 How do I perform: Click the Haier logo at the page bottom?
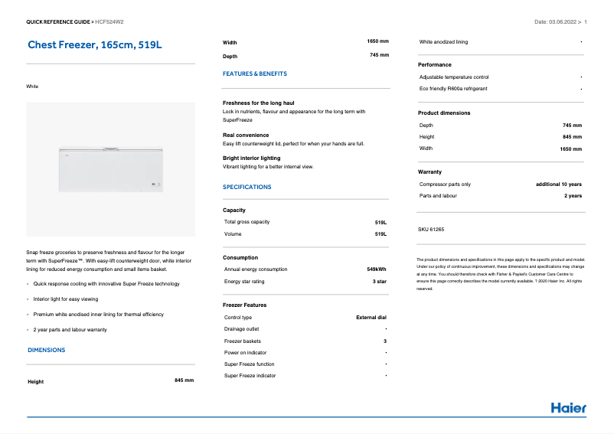[568, 408]
